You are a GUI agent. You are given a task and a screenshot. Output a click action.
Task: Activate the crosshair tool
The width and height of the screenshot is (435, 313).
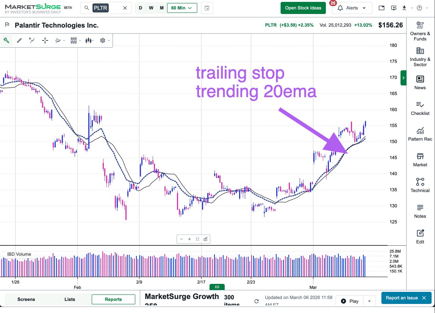[45, 40]
